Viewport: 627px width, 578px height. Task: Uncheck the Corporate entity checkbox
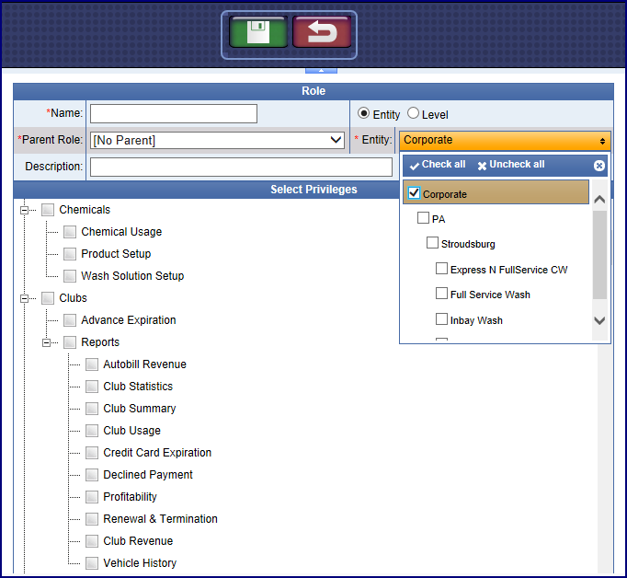coord(415,193)
